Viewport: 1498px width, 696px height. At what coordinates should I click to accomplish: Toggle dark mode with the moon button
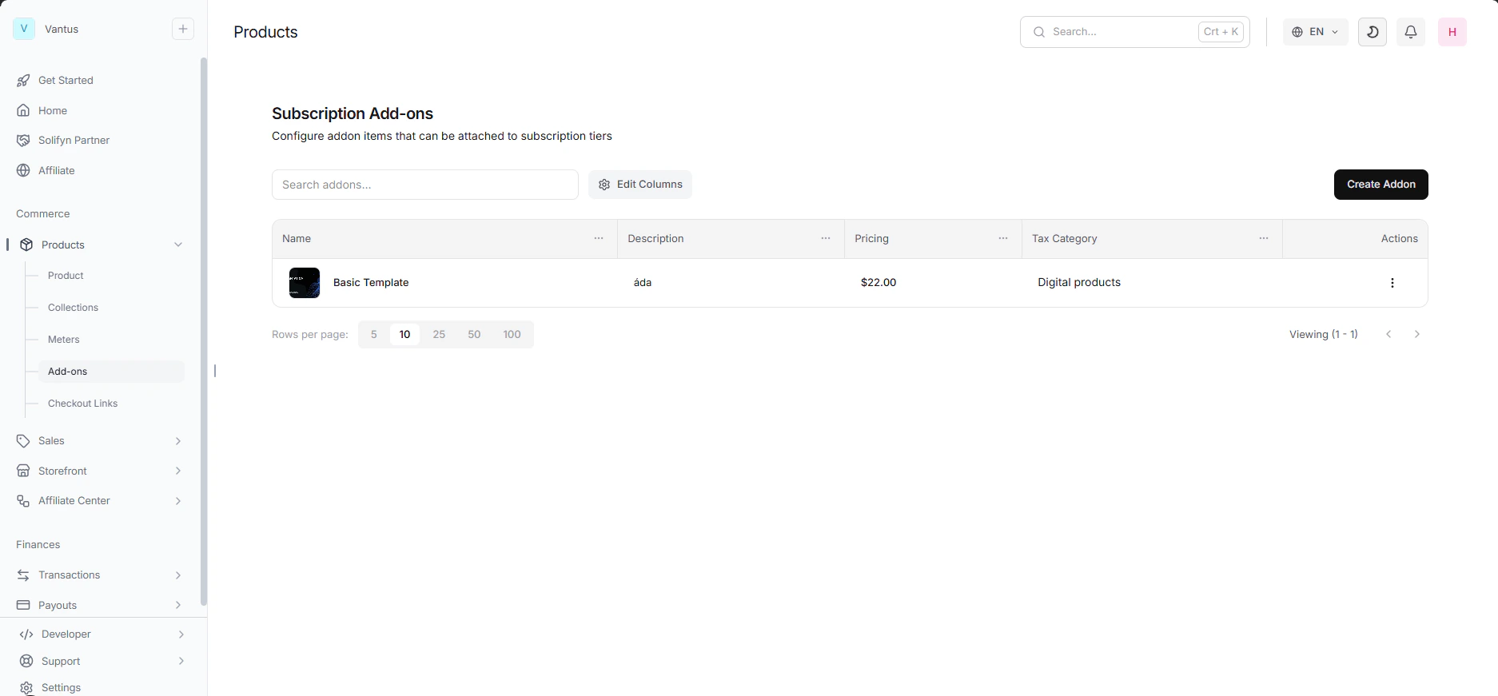(1373, 32)
